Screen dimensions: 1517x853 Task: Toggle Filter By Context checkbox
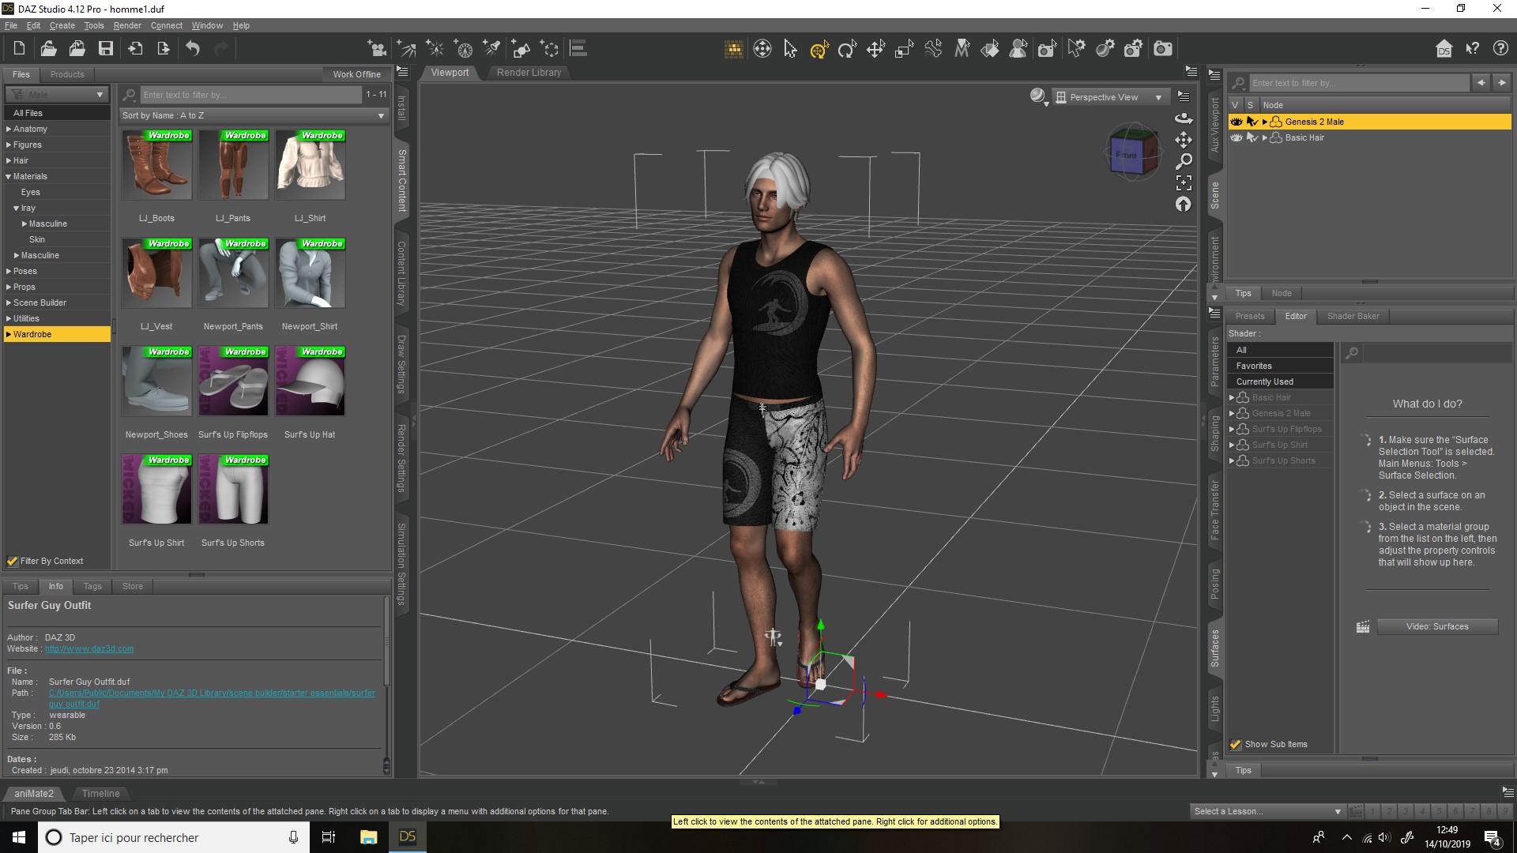(x=13, y=561)
